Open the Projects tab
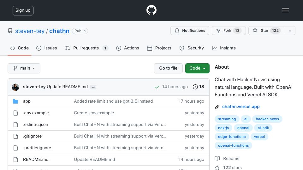 pyautogui.click(x=159, y=48)
